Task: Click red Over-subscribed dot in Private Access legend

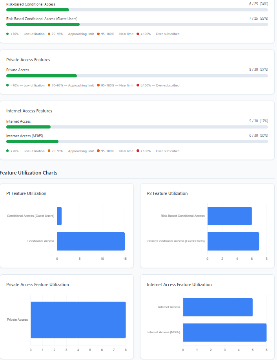Action: [138, 85]
